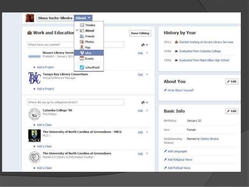Open Clerley Silveira profile link
The image size is (249, 187).
pyautogui.click(x=209, y=139)
